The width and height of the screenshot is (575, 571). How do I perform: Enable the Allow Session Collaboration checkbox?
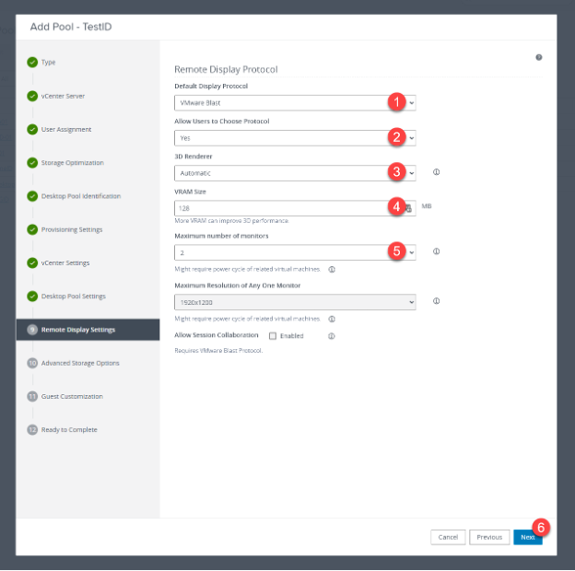(273, 336)
